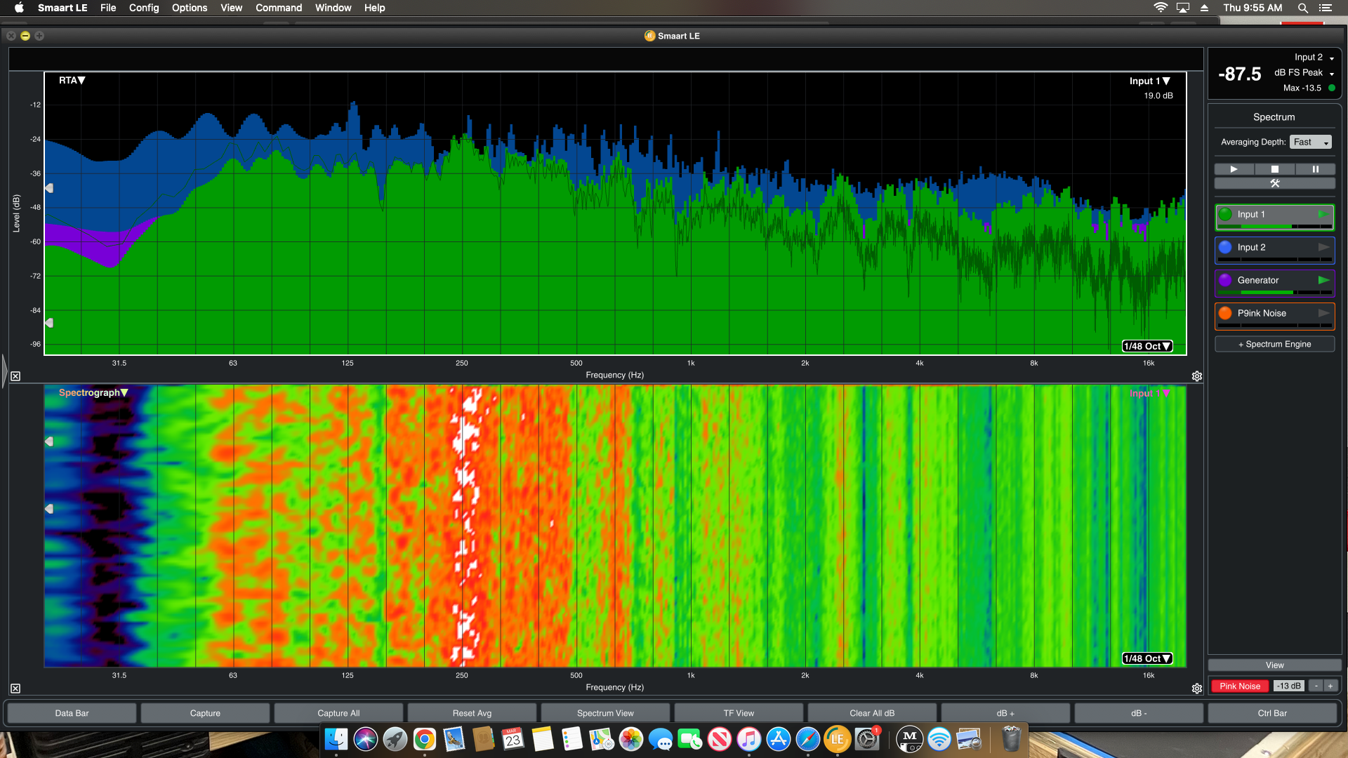This screenshot has height=758, width=1348.
Task: Toggle the P9ink Noise engine run arrow
Action: point(1323,313)
